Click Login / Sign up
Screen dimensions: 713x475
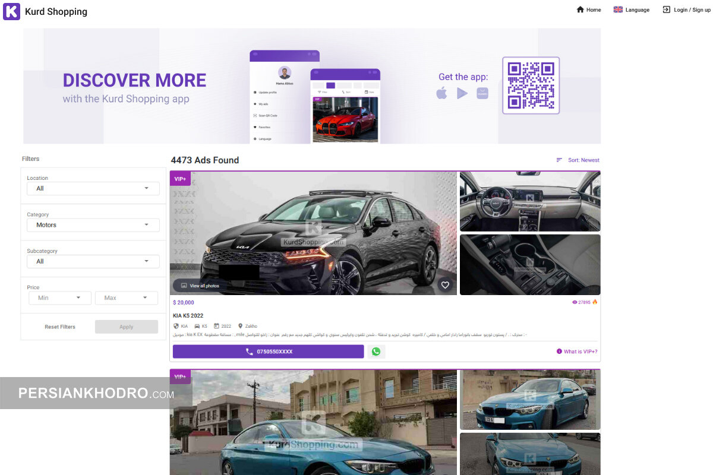(x=686, y=10)
